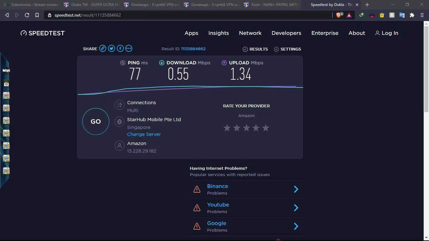
Task: Click the StarHub Mobile Pte Ltd server name
Action: [154, 120]
